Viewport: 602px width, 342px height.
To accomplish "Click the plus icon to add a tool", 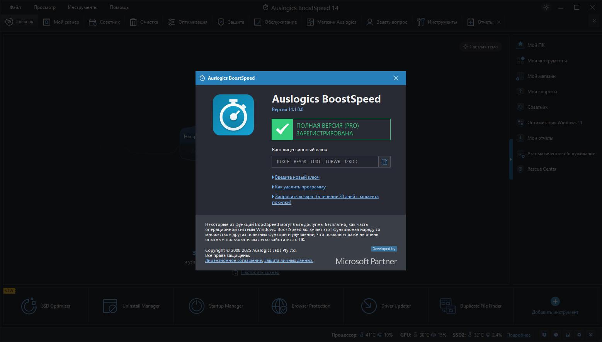I will coord(555,301).
